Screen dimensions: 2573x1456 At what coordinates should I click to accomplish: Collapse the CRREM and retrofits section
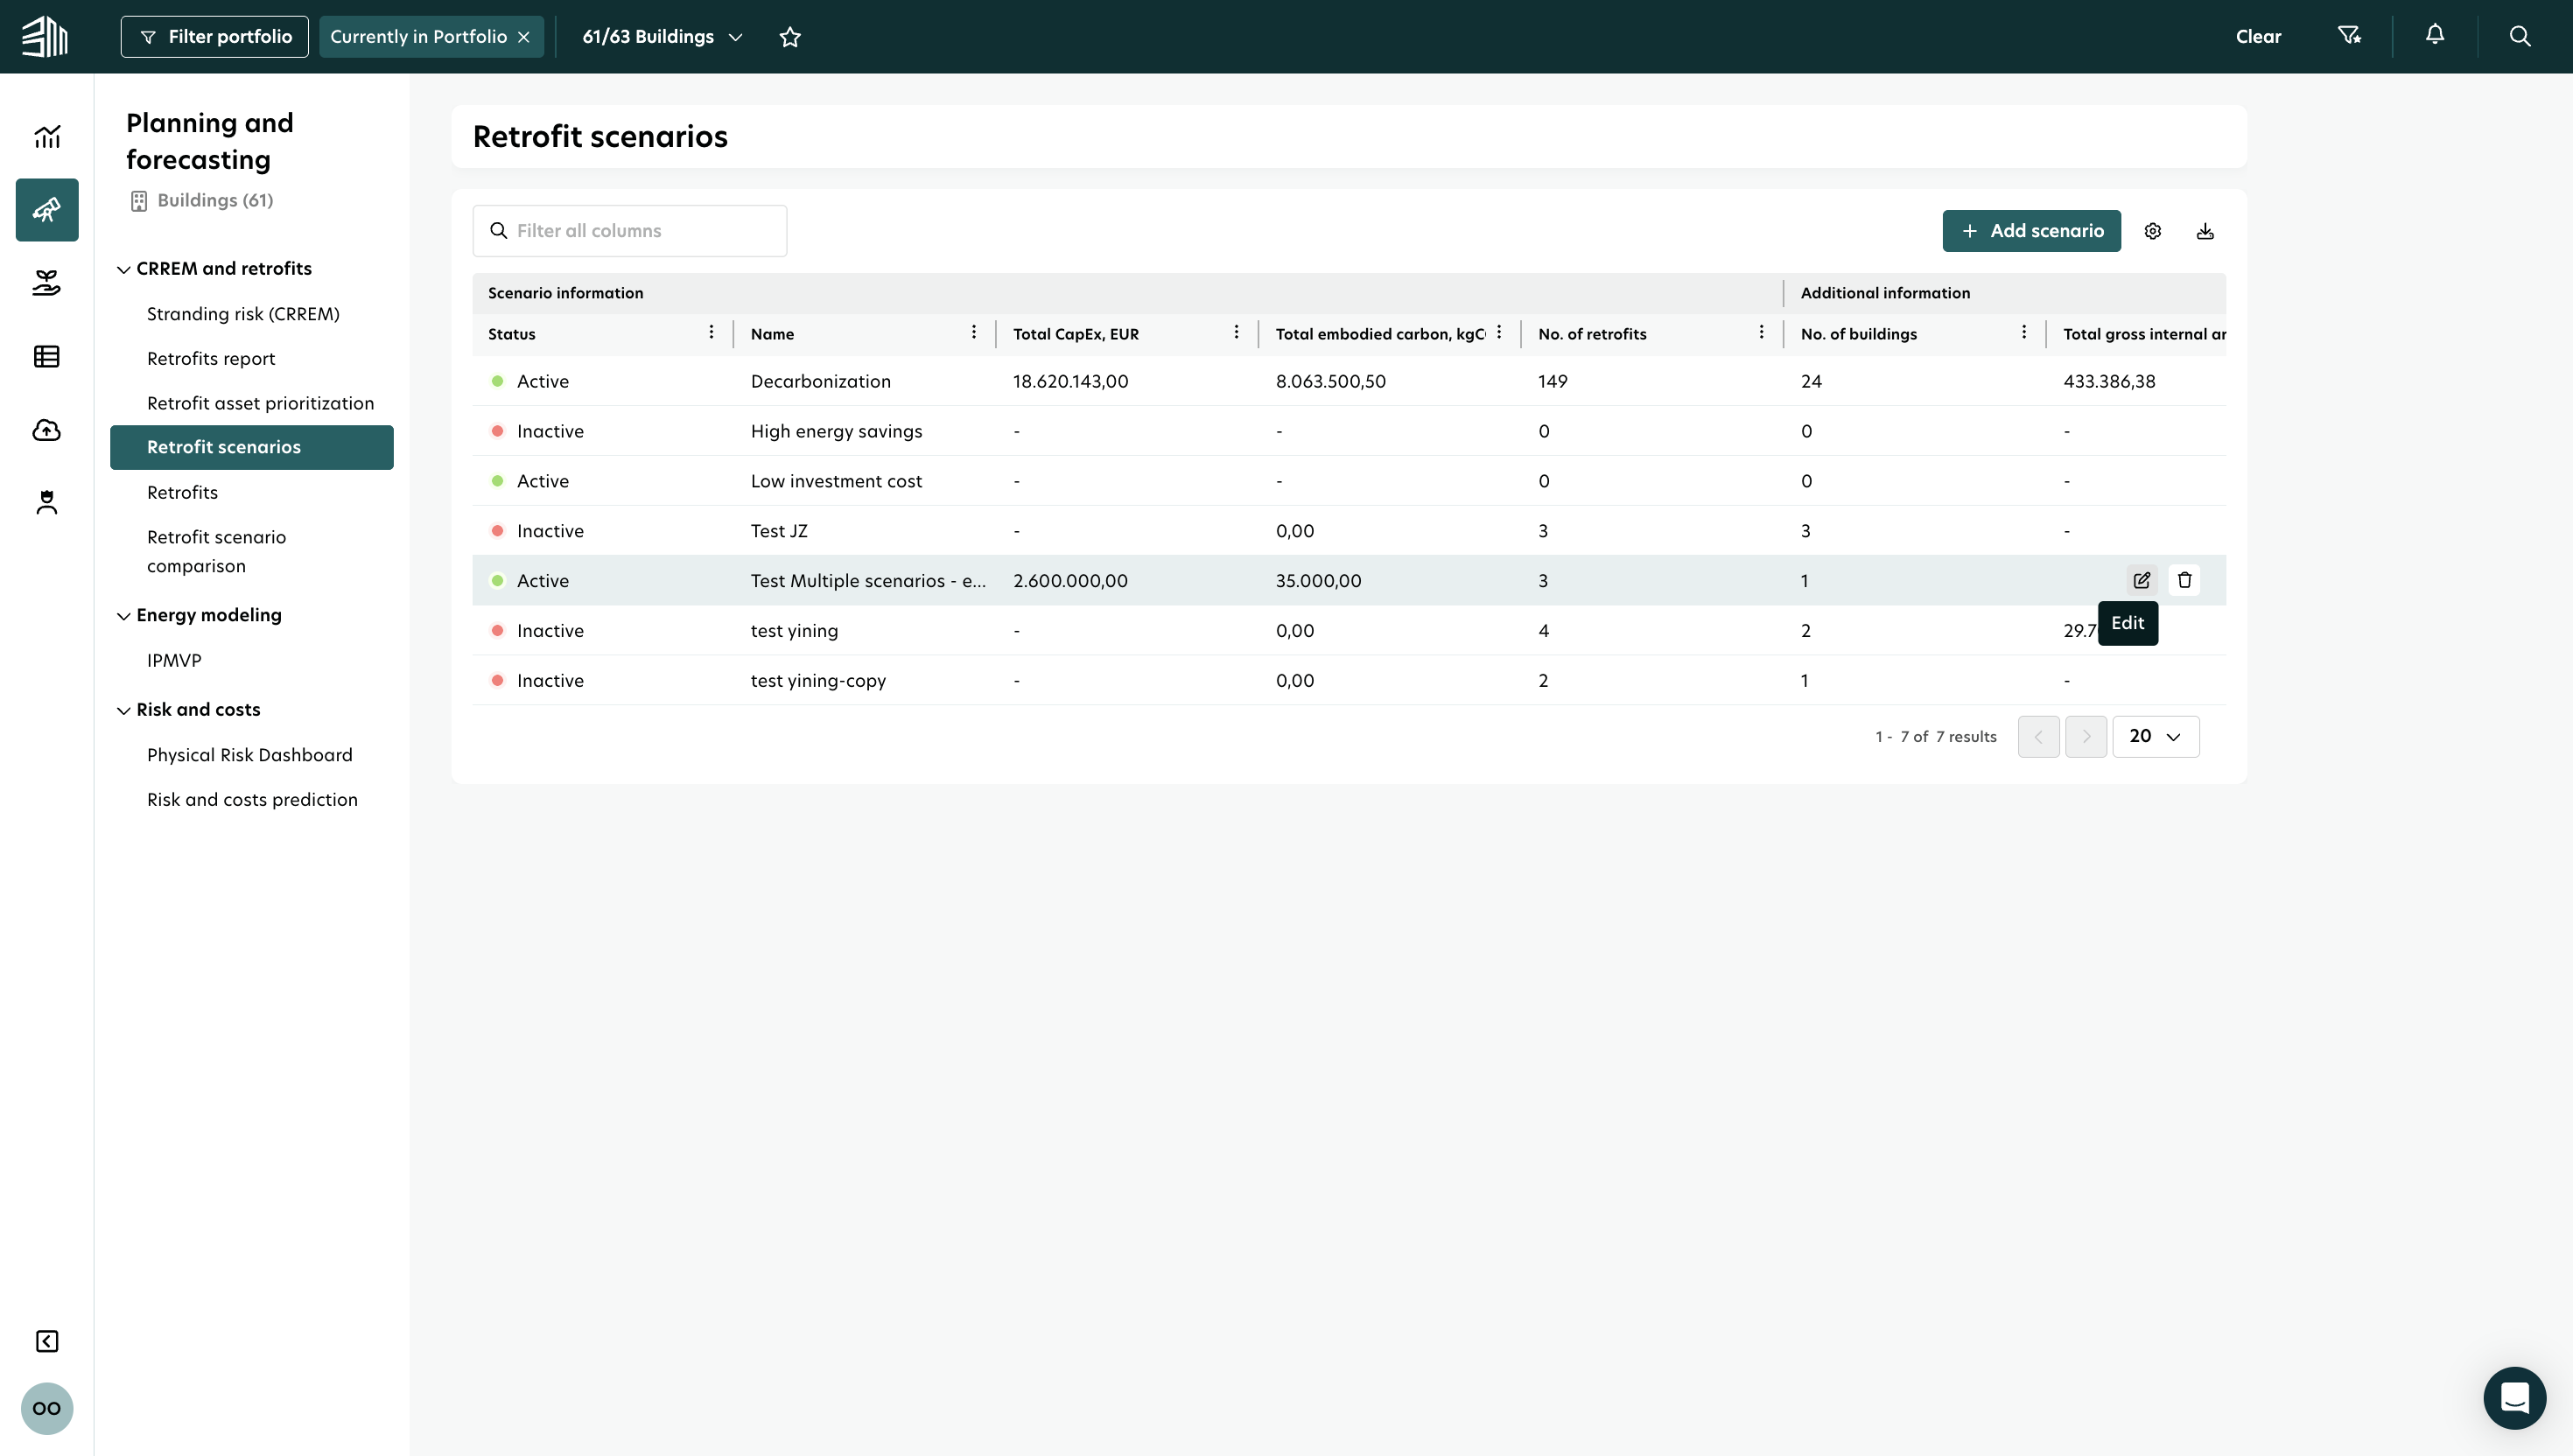click(124, 269)
